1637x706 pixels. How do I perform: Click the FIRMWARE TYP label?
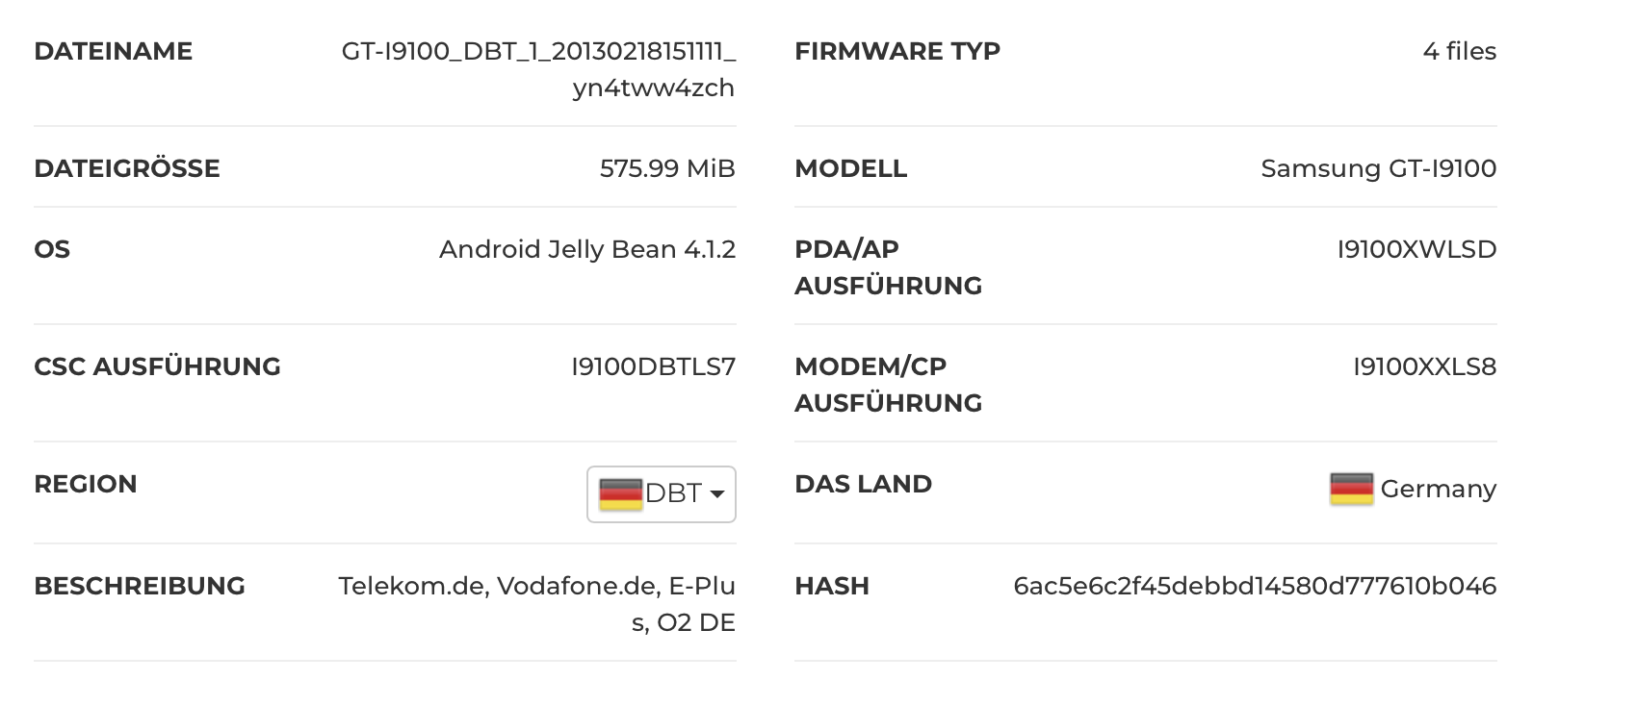[897, 51]
